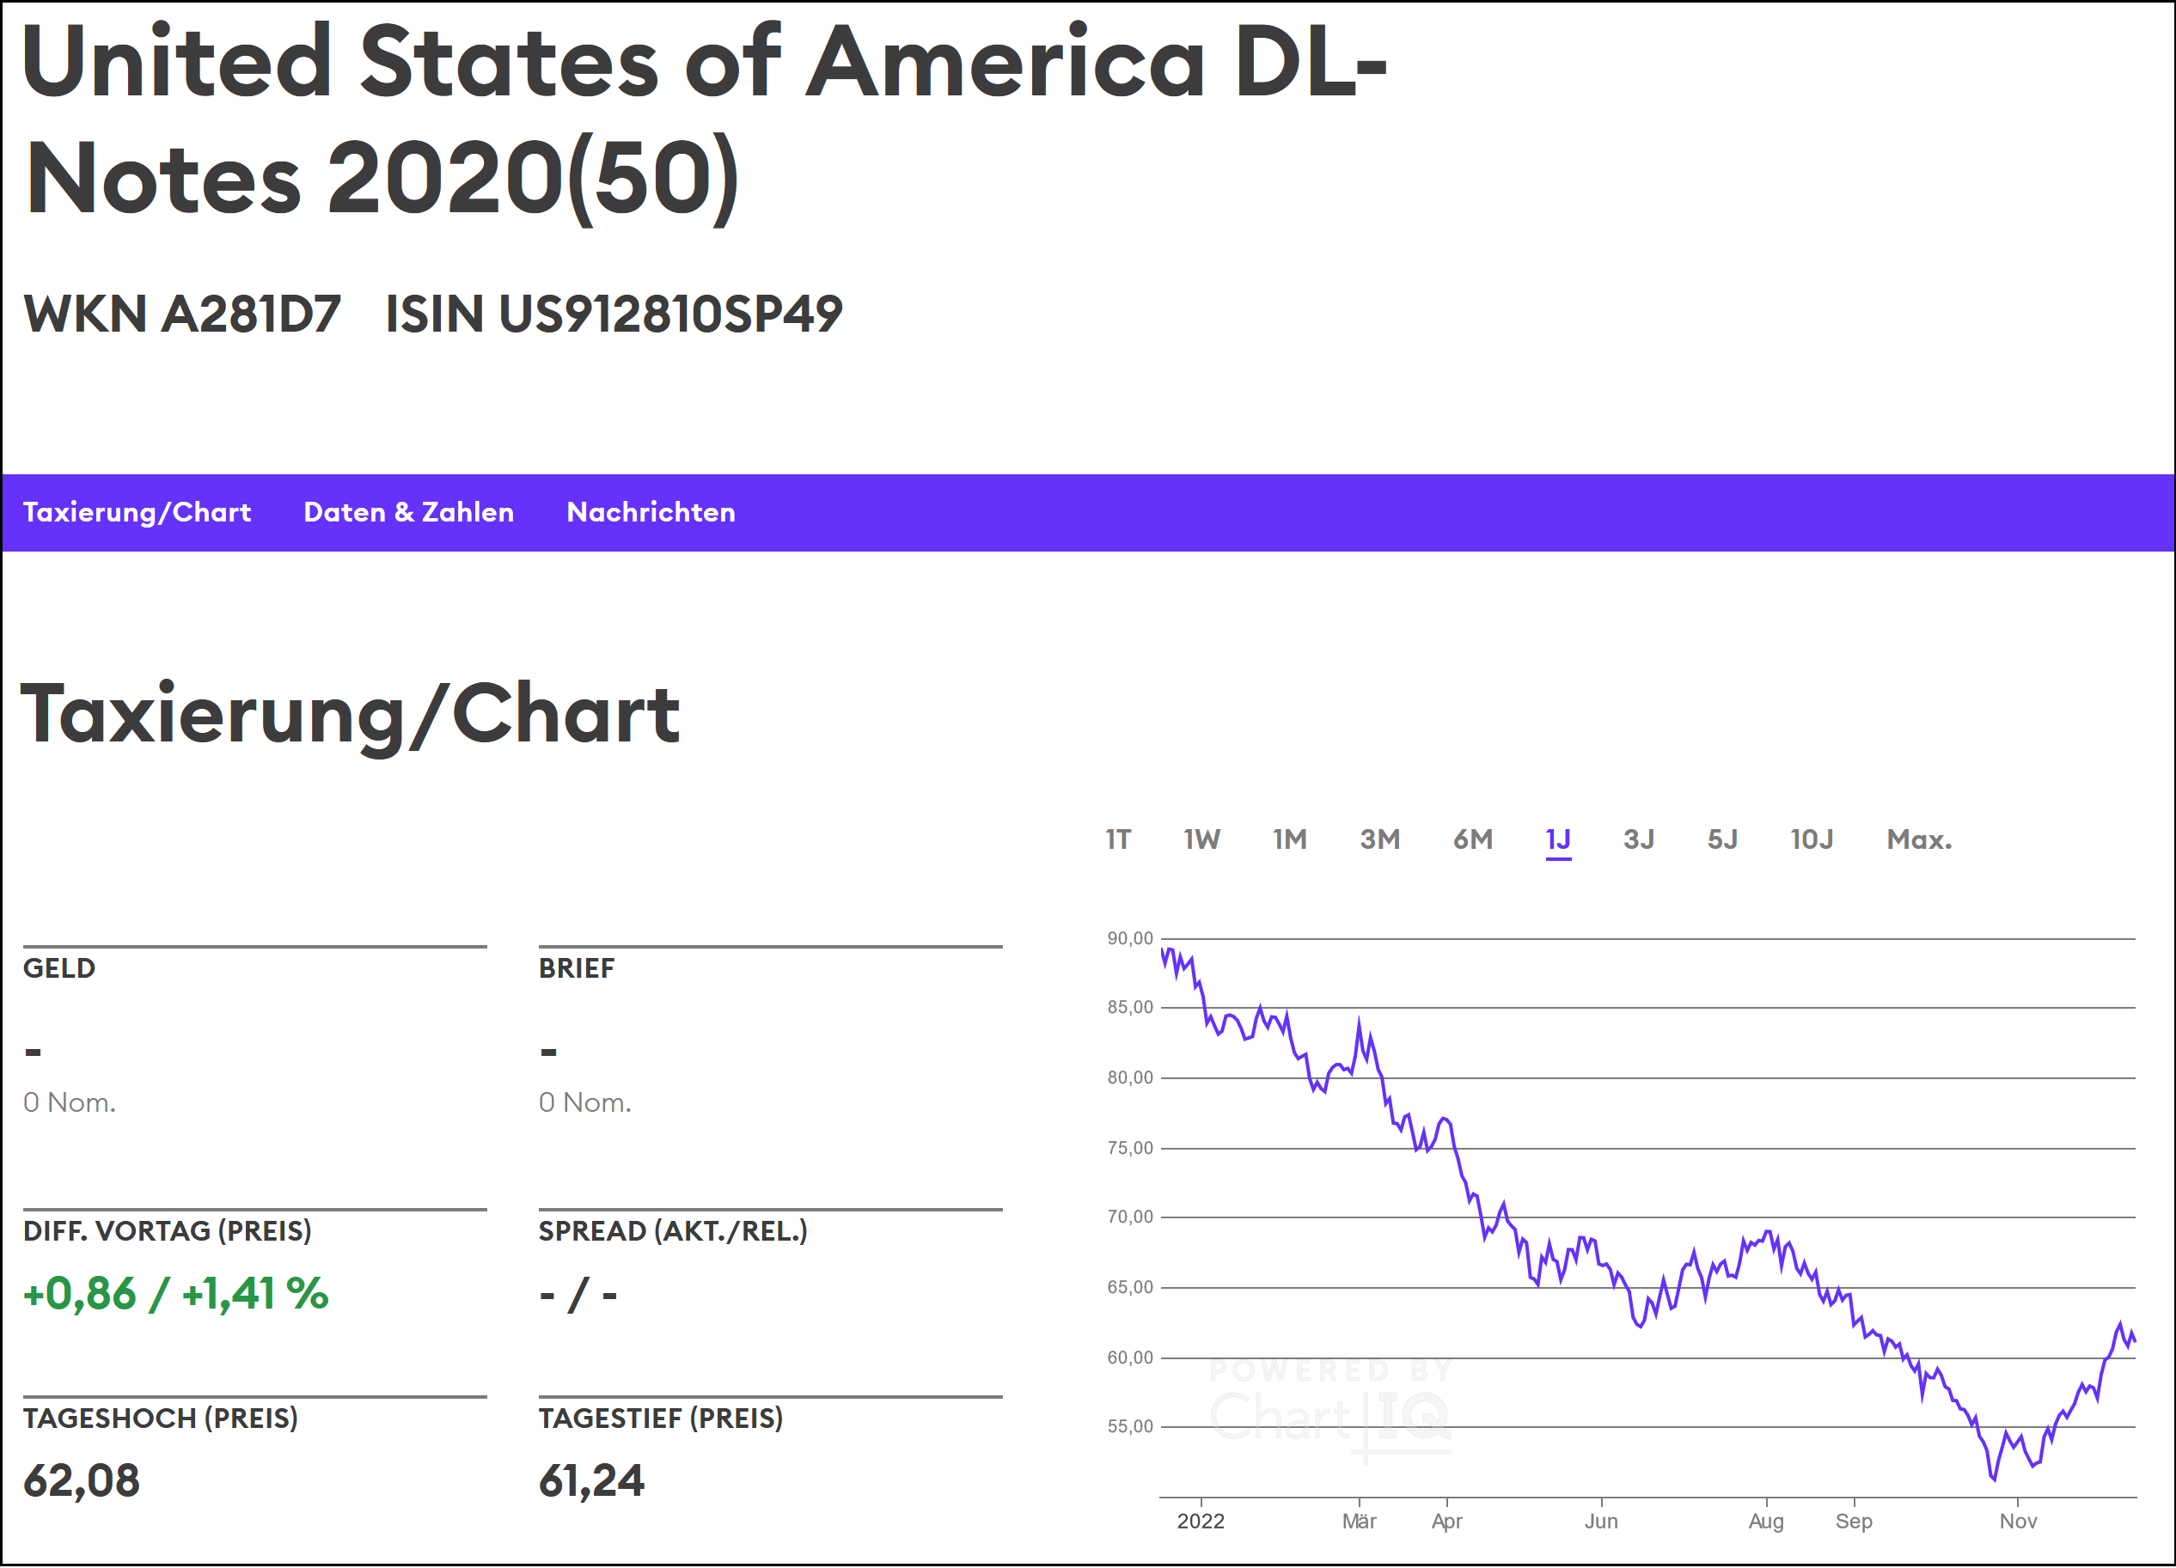The height and width of the screenshot is (1568, 2176).
Task: Click the Jun marker on time axis
Action: 1600,1522
